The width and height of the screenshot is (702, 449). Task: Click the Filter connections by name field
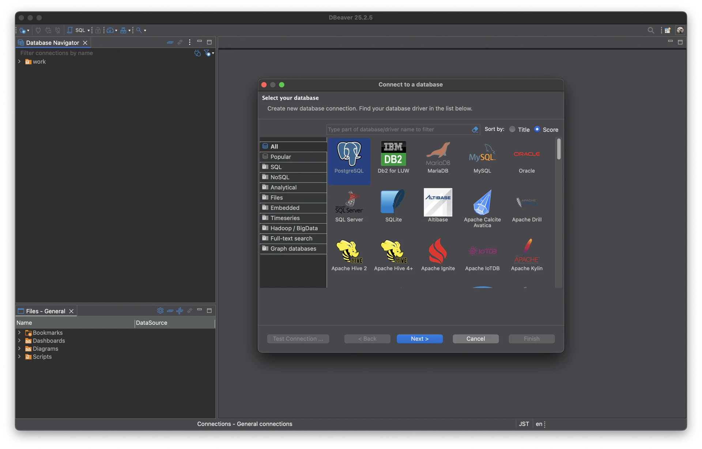[105, 53]
